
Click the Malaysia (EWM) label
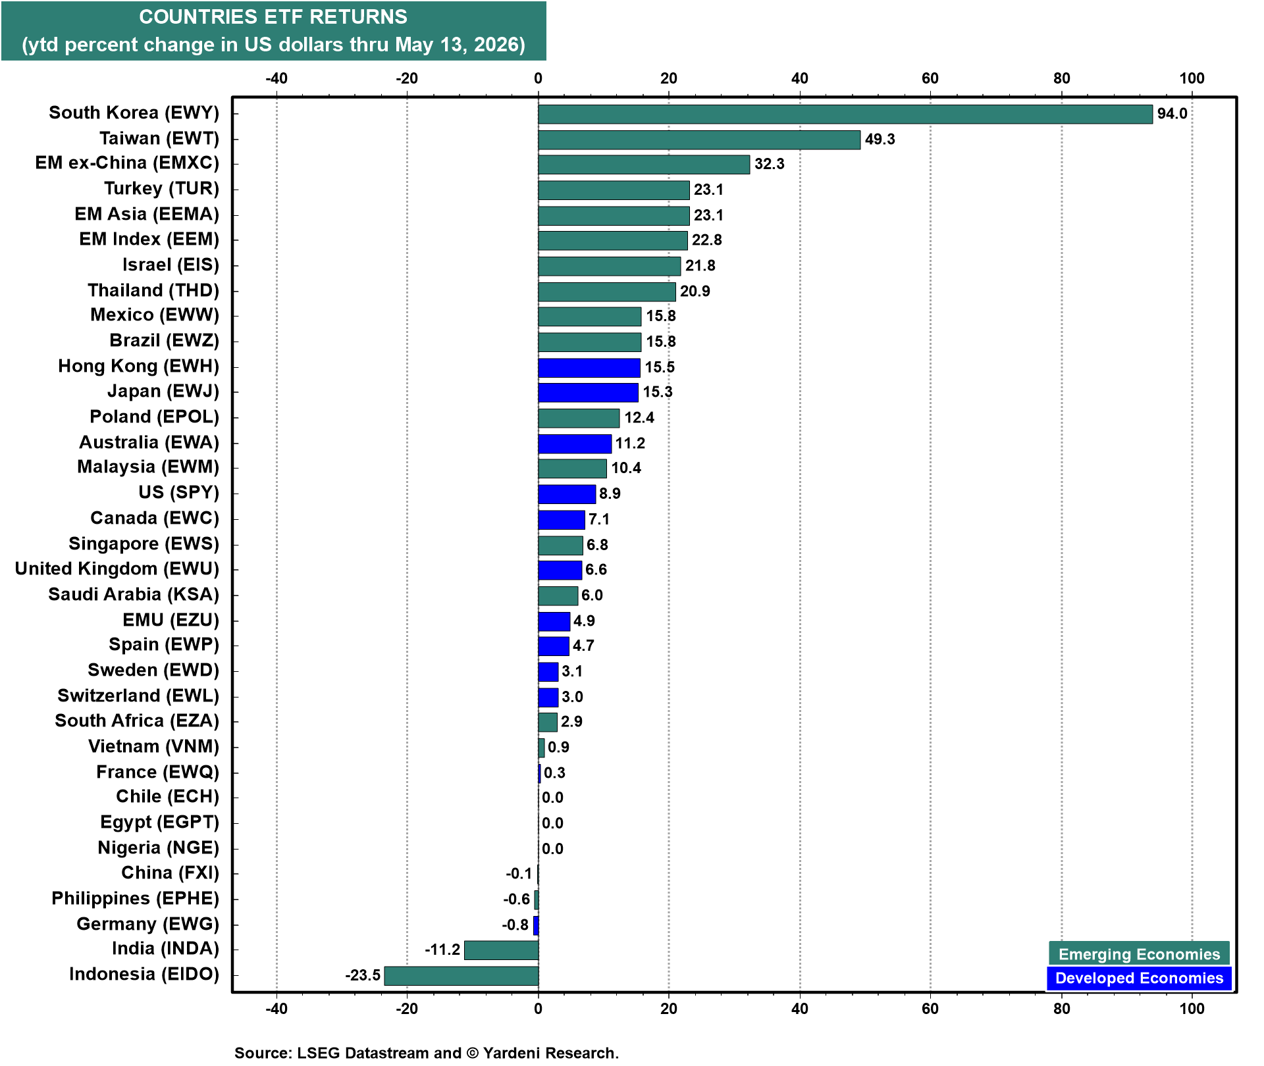148,467
